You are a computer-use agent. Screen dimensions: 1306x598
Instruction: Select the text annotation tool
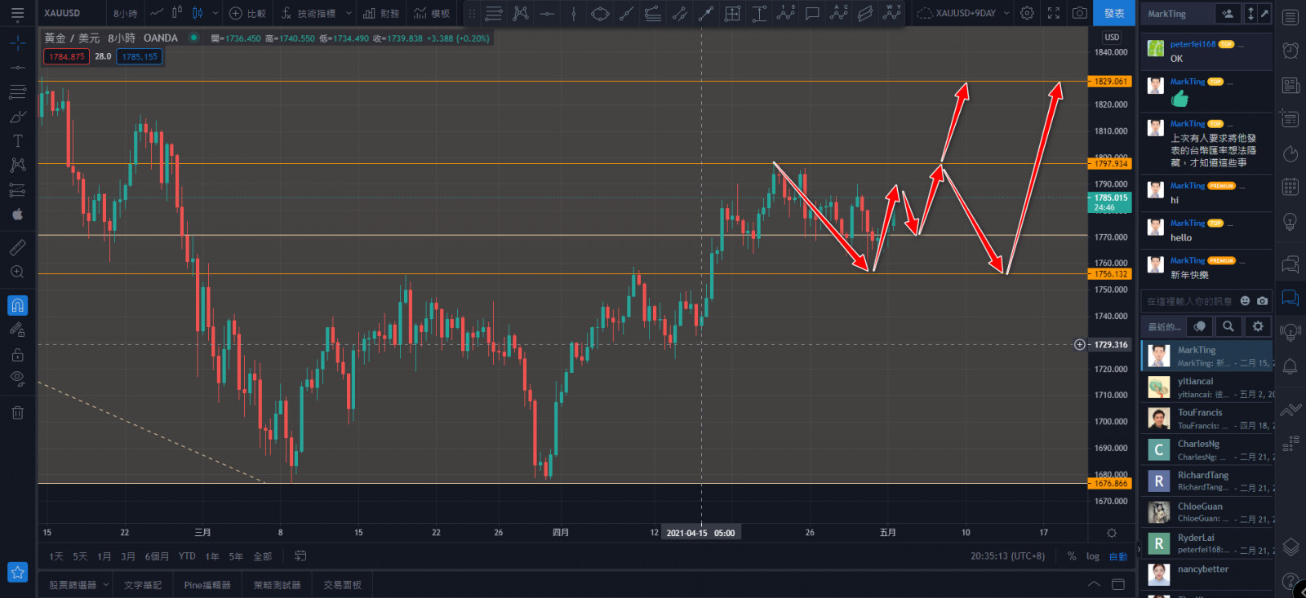coord(17,141)
